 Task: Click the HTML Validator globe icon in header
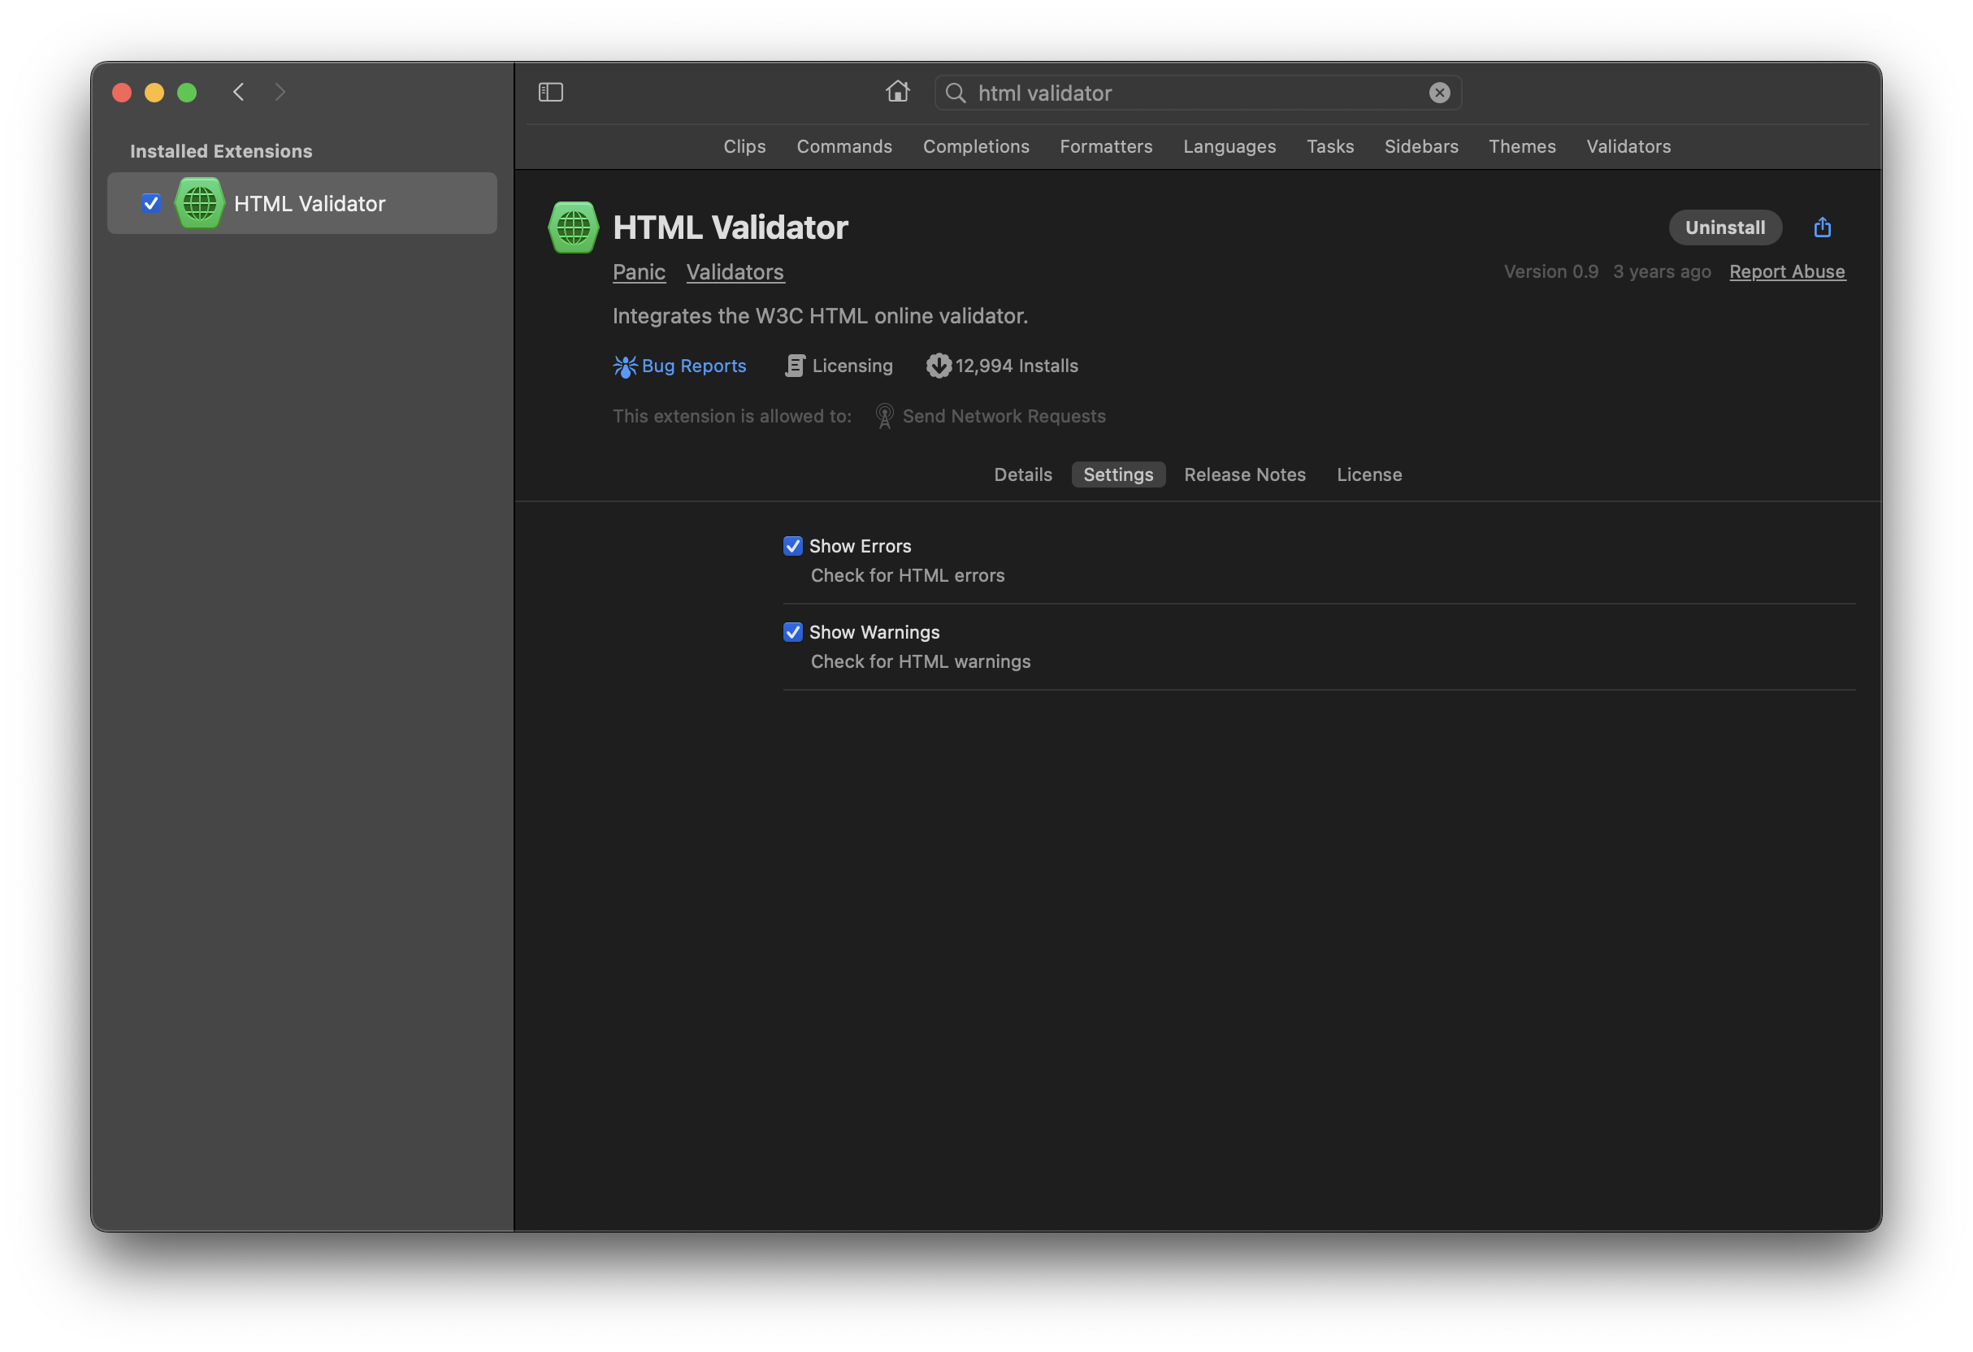(573, 227)
